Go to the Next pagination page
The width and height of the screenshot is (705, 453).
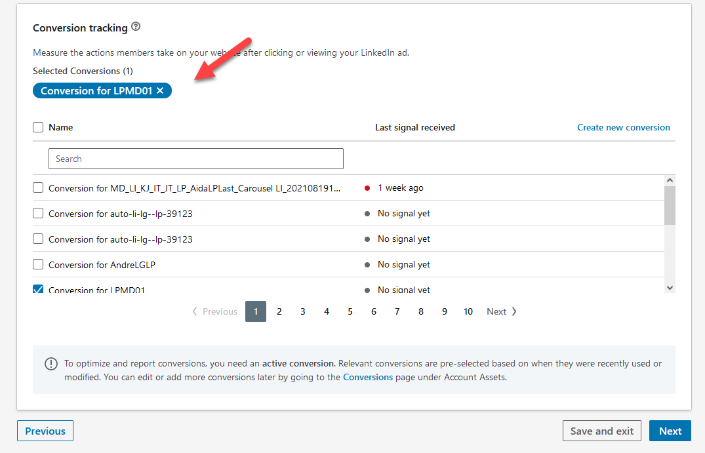pos(502,311)
